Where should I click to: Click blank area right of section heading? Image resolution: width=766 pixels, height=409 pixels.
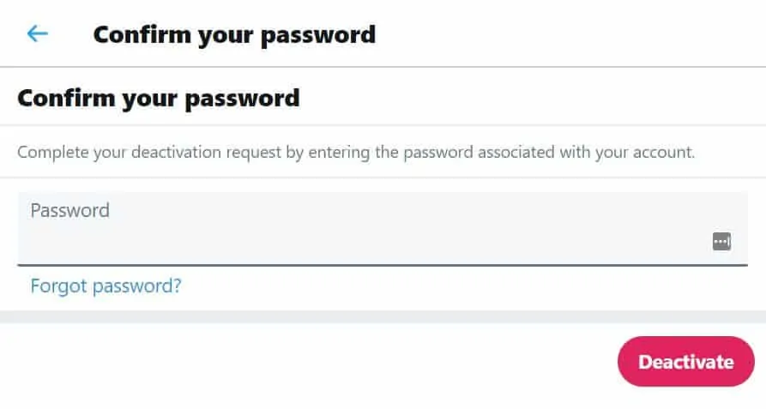pos(532,98)
